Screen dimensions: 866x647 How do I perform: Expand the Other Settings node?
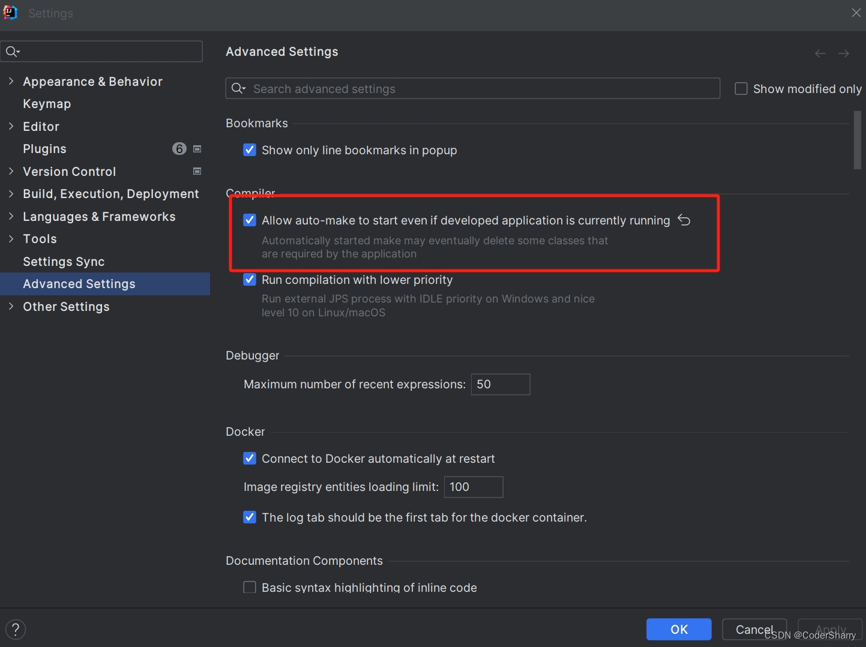[11, 306]
